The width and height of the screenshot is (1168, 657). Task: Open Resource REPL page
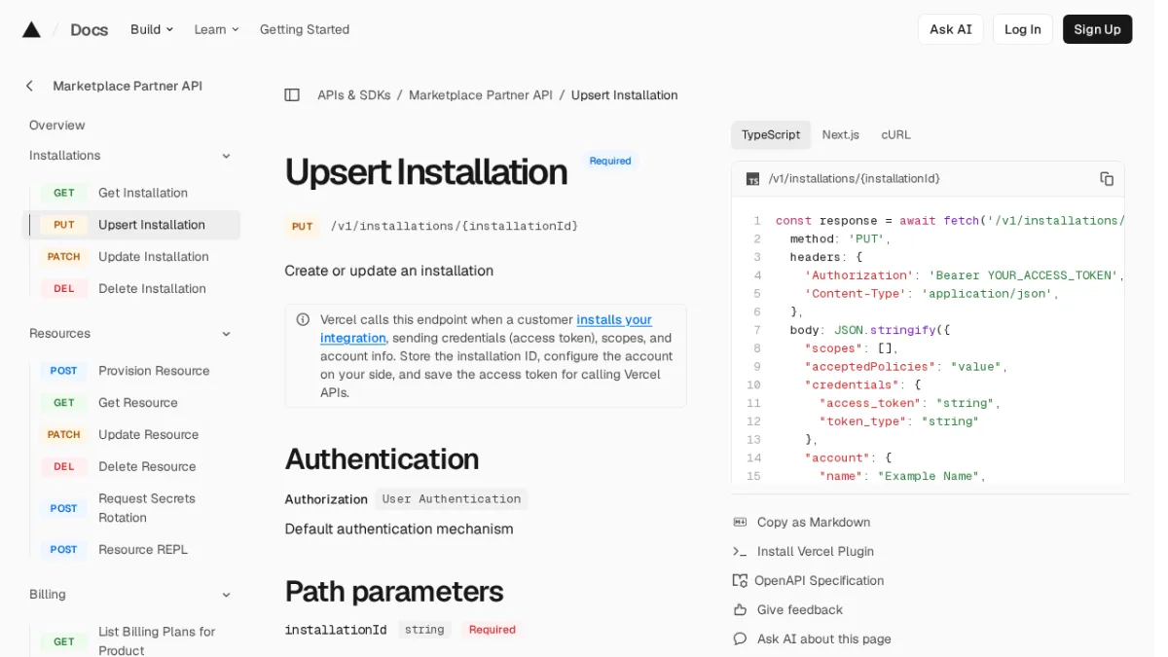[143, 550]
